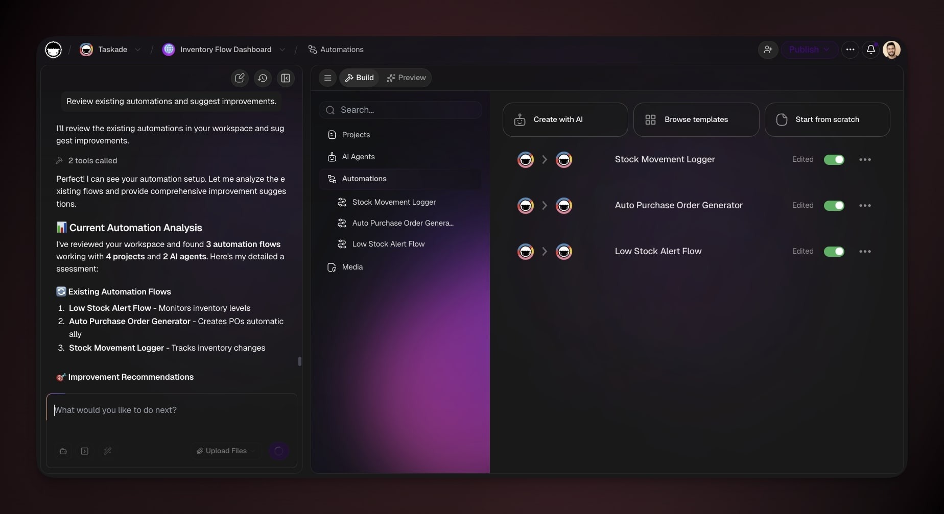This screenshot has width=944, height=514.
Task: Open Inventory Flow Dashboard dropdown chevron
Action: pos(282,50)
